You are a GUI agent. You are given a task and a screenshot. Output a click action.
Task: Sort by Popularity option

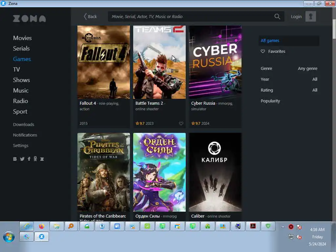270,101
